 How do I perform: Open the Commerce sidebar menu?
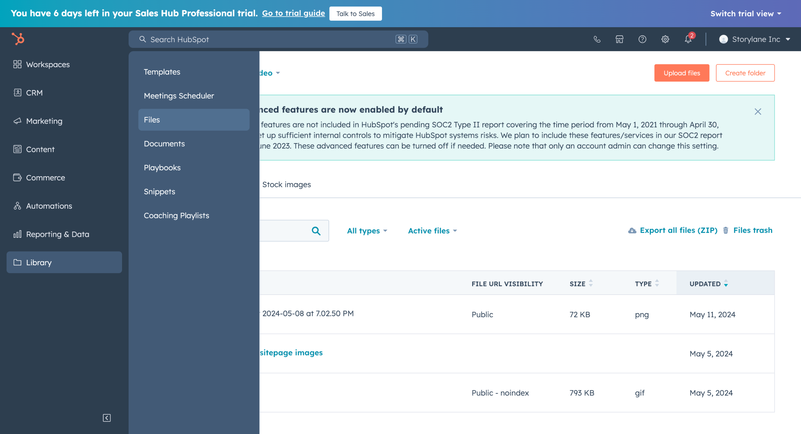64,177
